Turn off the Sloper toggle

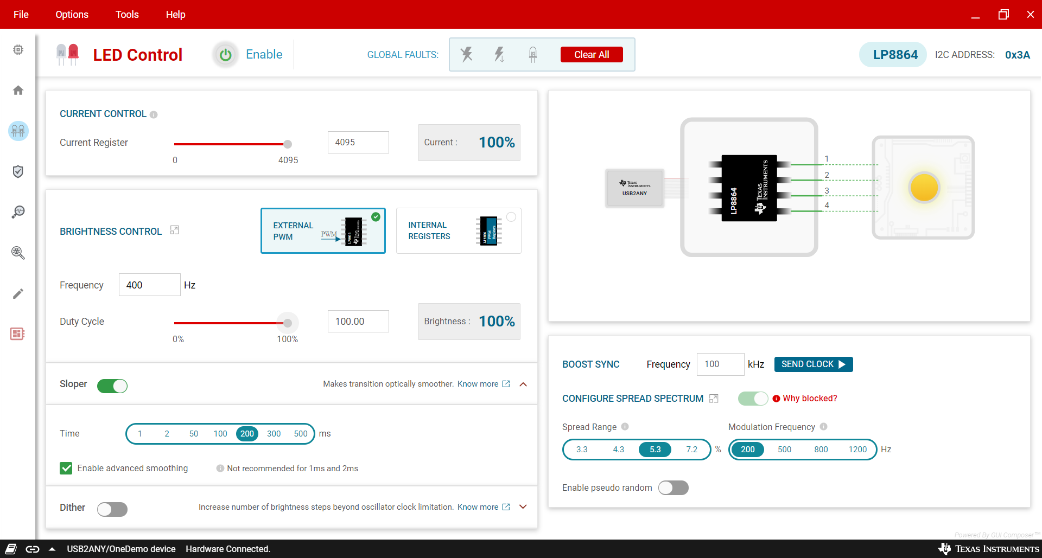point(112,386)
